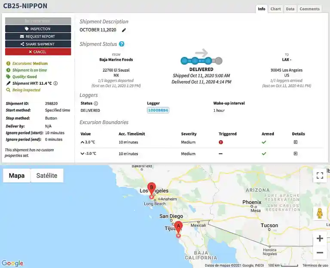Click the Being inspected magnifier icon
This screenshot has height=268, width=330.
pyautogui.click(x=8, y=90)
